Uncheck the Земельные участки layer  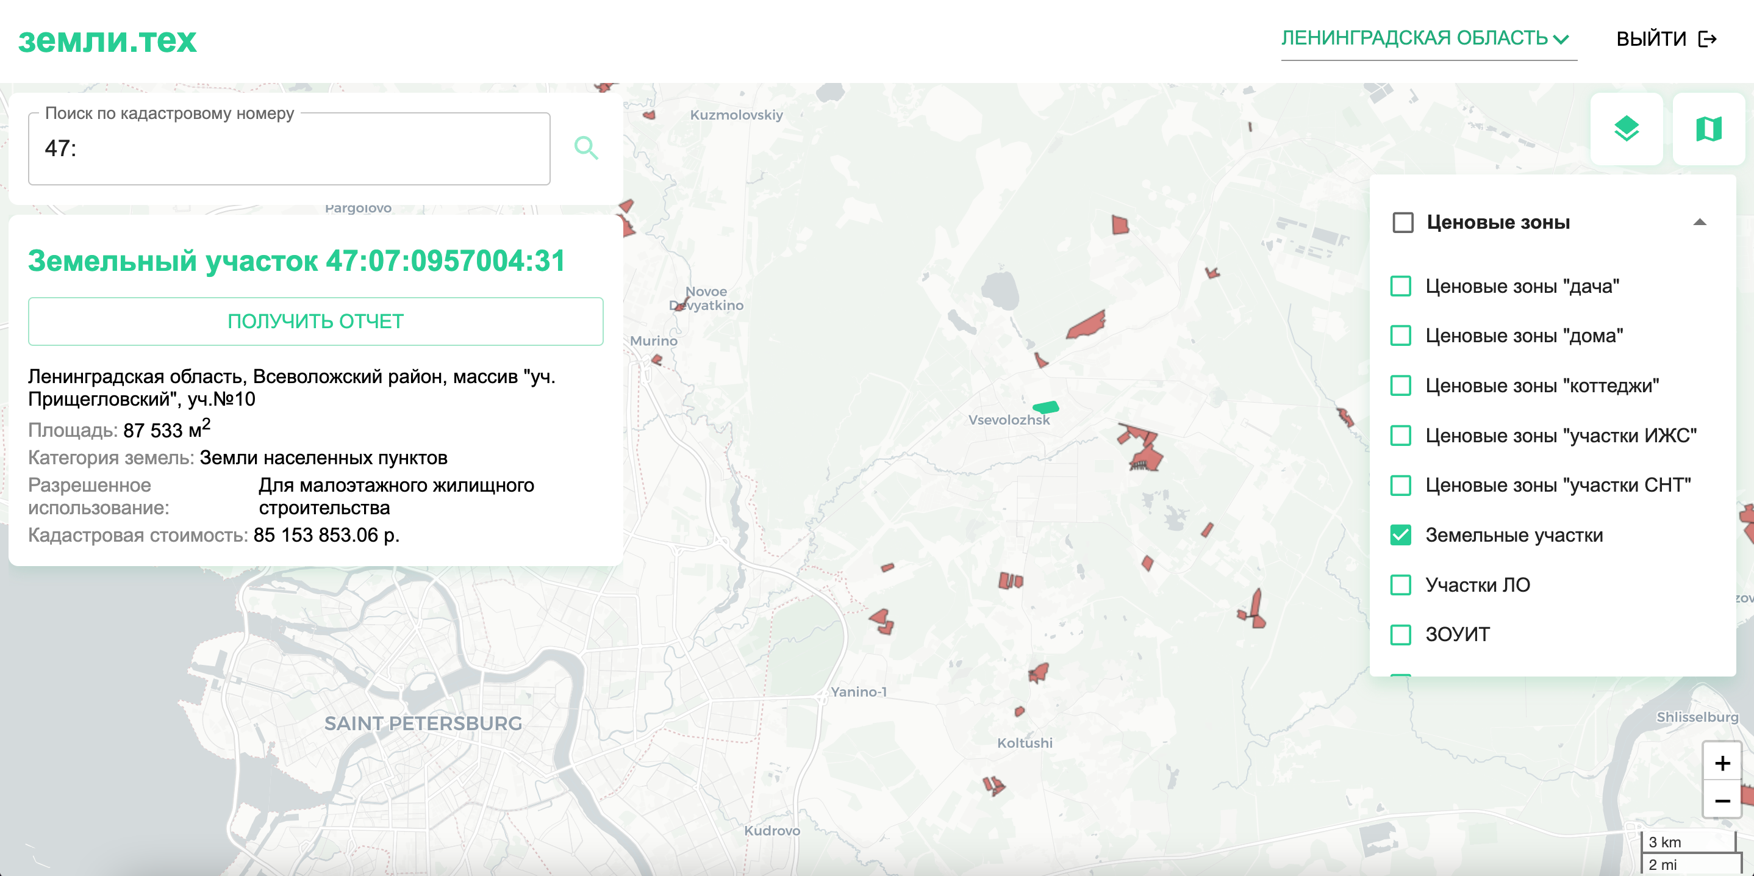pos(1401,536)
